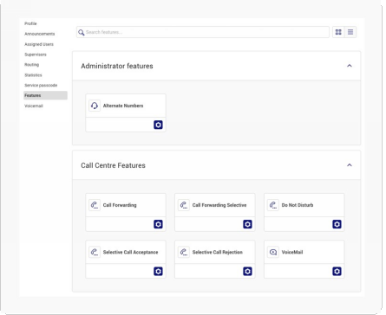This screenshot has height=315, width=386.
Task: Open settings gear for Selective Call Rejection
Action: coord(247,271)
